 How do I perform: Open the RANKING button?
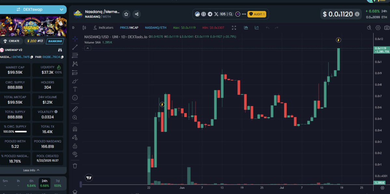click(x=55, y=41)
